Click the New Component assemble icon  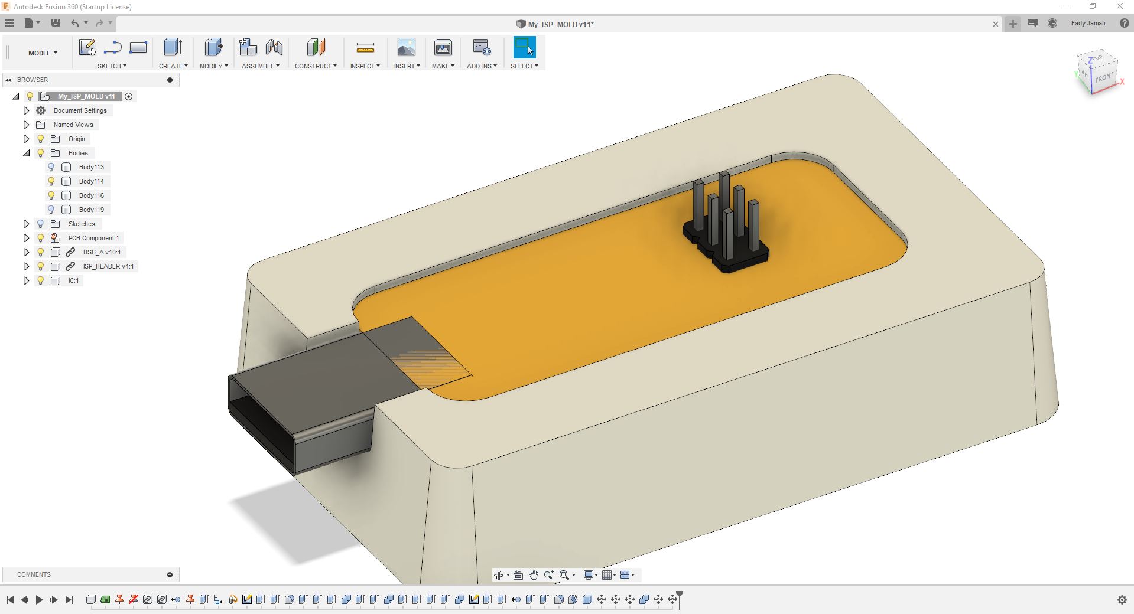[248, 47]
